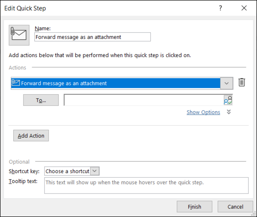Screen dimensions: 257x217
Task: Expand options using the double chevron
Action: pos(229,112)
